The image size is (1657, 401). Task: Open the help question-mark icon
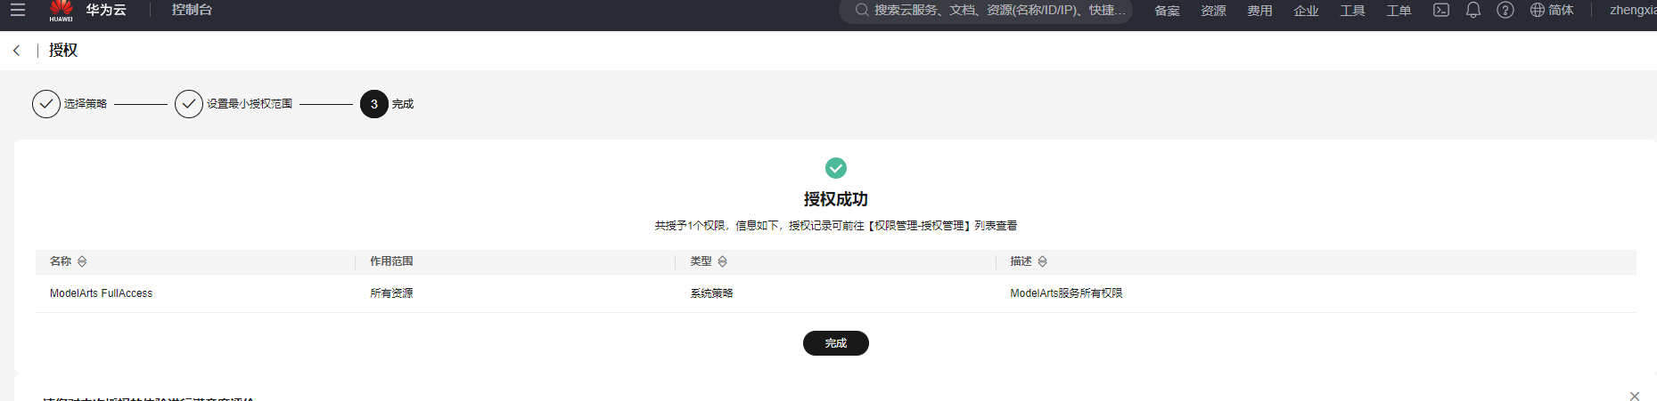pos(1505,10)
